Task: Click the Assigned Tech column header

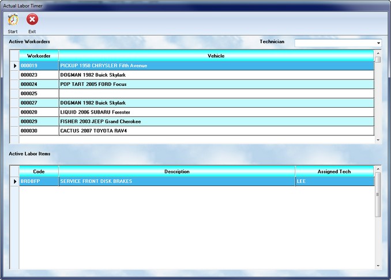Action: tap(334, 171)
